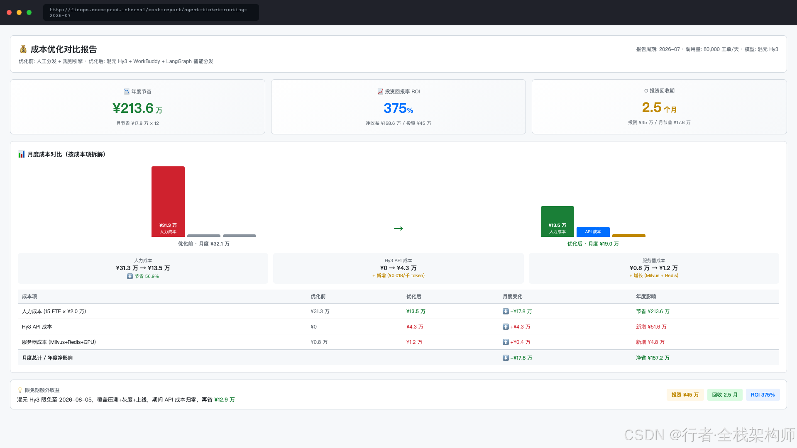Click the green arrow between before and after charts
Screen dimensions: 797x448
coord(398,229)
